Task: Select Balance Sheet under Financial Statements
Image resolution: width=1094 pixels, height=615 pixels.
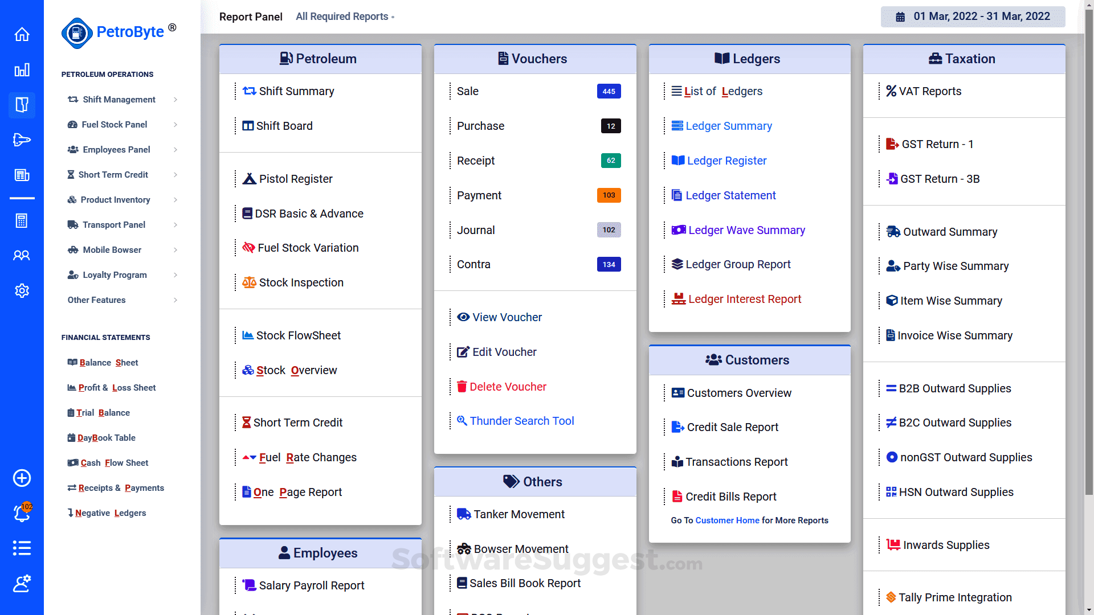Action: click(103, 363)
